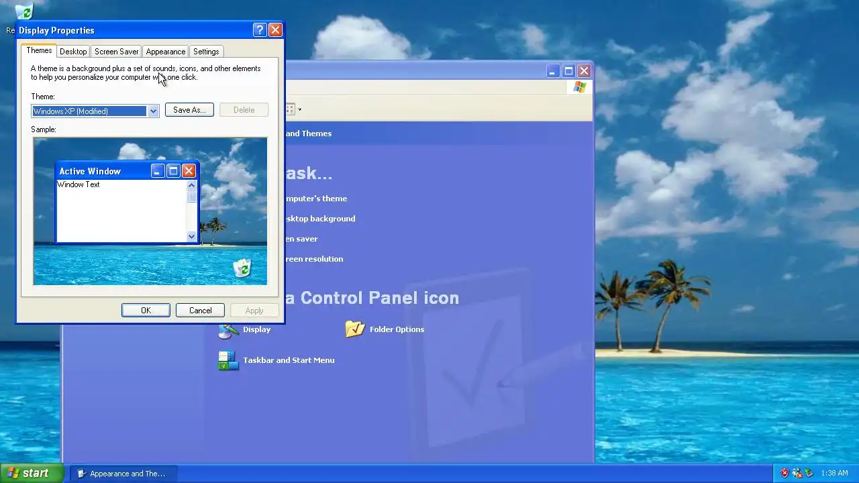Viewport: 859px width, 483px height.
Task: Click the taskbar clock showing 1:38 AM
Action: click(834, 474)
